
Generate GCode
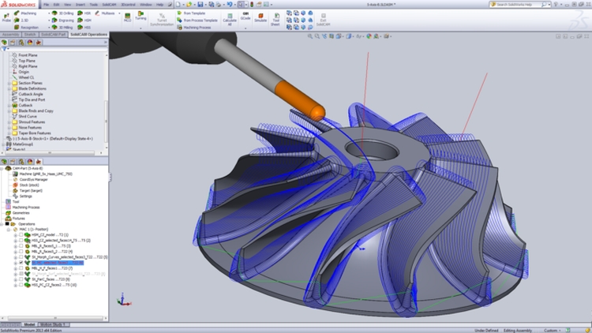245,16
